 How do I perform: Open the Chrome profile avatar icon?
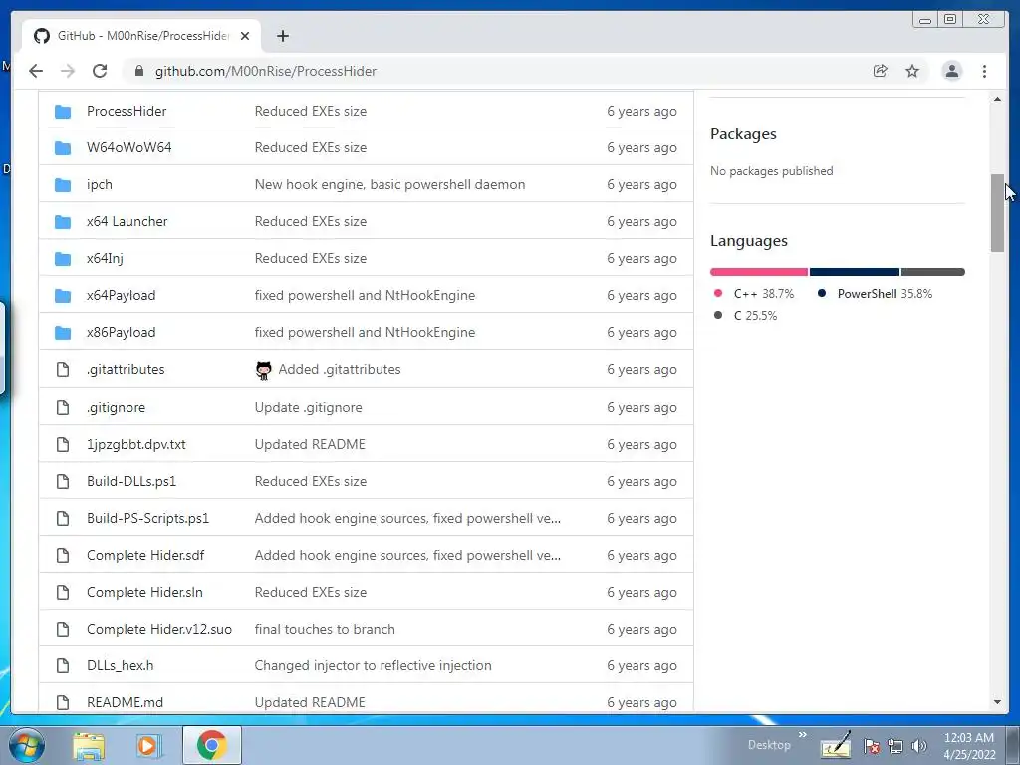coord(951,71)
